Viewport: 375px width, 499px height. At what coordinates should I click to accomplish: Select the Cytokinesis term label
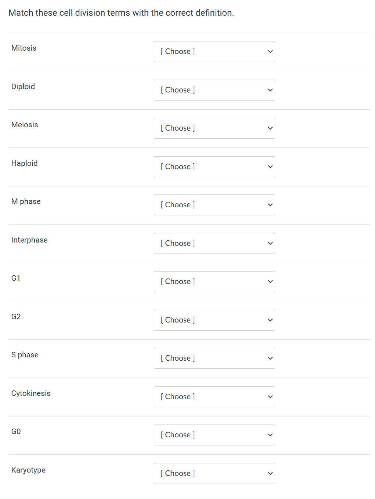point(31,393)
